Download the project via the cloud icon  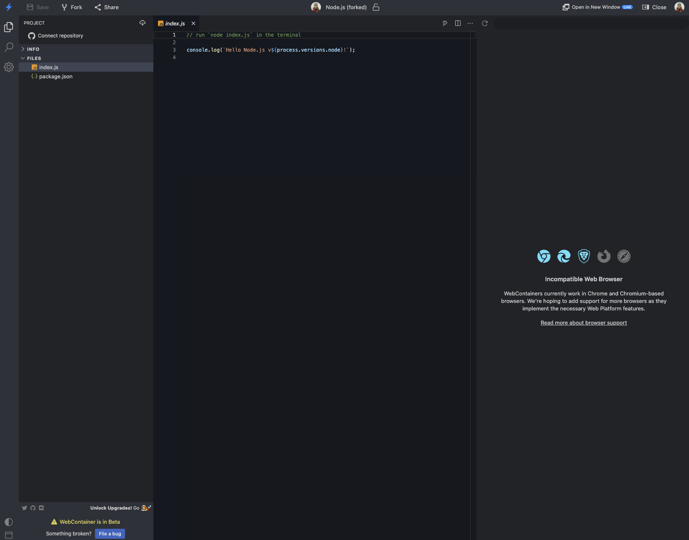pyautogui.click(x=143, y=23)
